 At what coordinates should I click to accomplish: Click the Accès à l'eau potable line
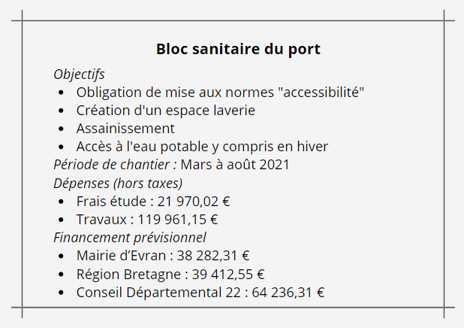tap(202, 147)
